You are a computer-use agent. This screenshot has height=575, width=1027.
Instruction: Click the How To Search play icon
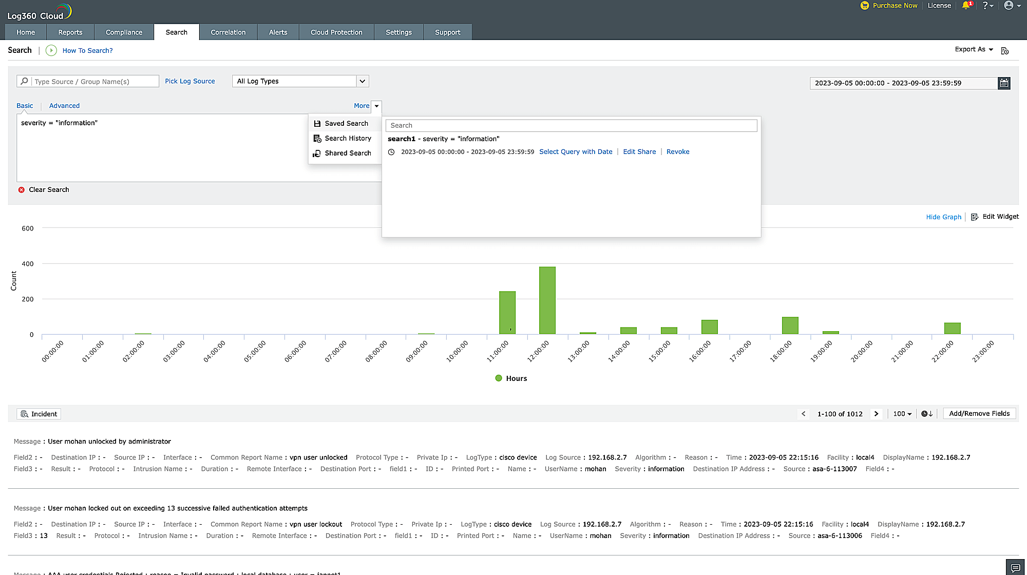pyautogui.click(x=51, y=50)
